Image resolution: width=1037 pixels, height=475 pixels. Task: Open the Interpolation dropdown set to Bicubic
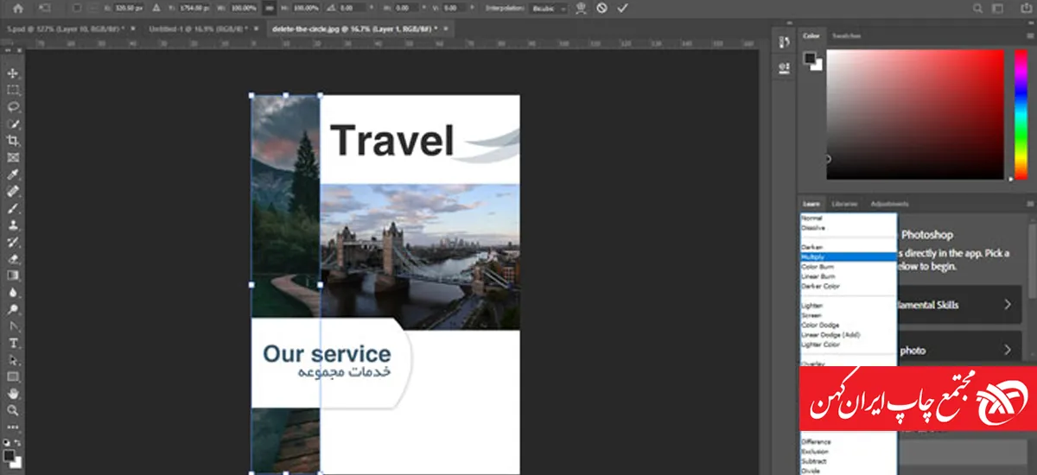click(x=550, y=8)
